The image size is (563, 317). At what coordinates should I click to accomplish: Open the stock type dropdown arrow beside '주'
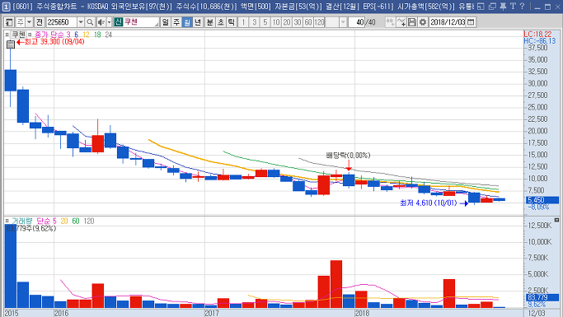pyautogui.click(x=30, y=22)
